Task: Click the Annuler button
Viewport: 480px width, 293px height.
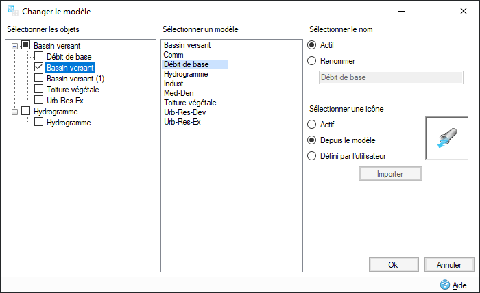Action: [x=448, y=264]
